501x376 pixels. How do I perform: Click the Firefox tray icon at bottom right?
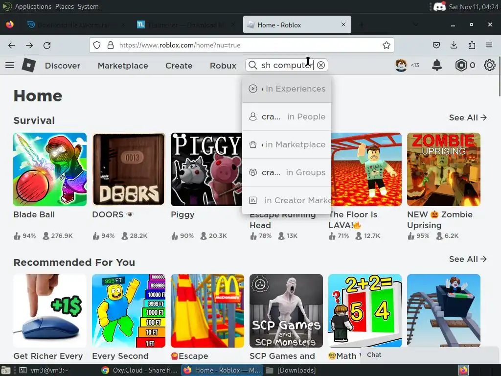(x=464, y=370)
